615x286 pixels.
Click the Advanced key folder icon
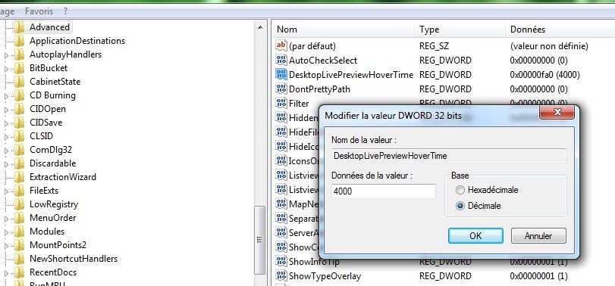click(x=19, y=27)
